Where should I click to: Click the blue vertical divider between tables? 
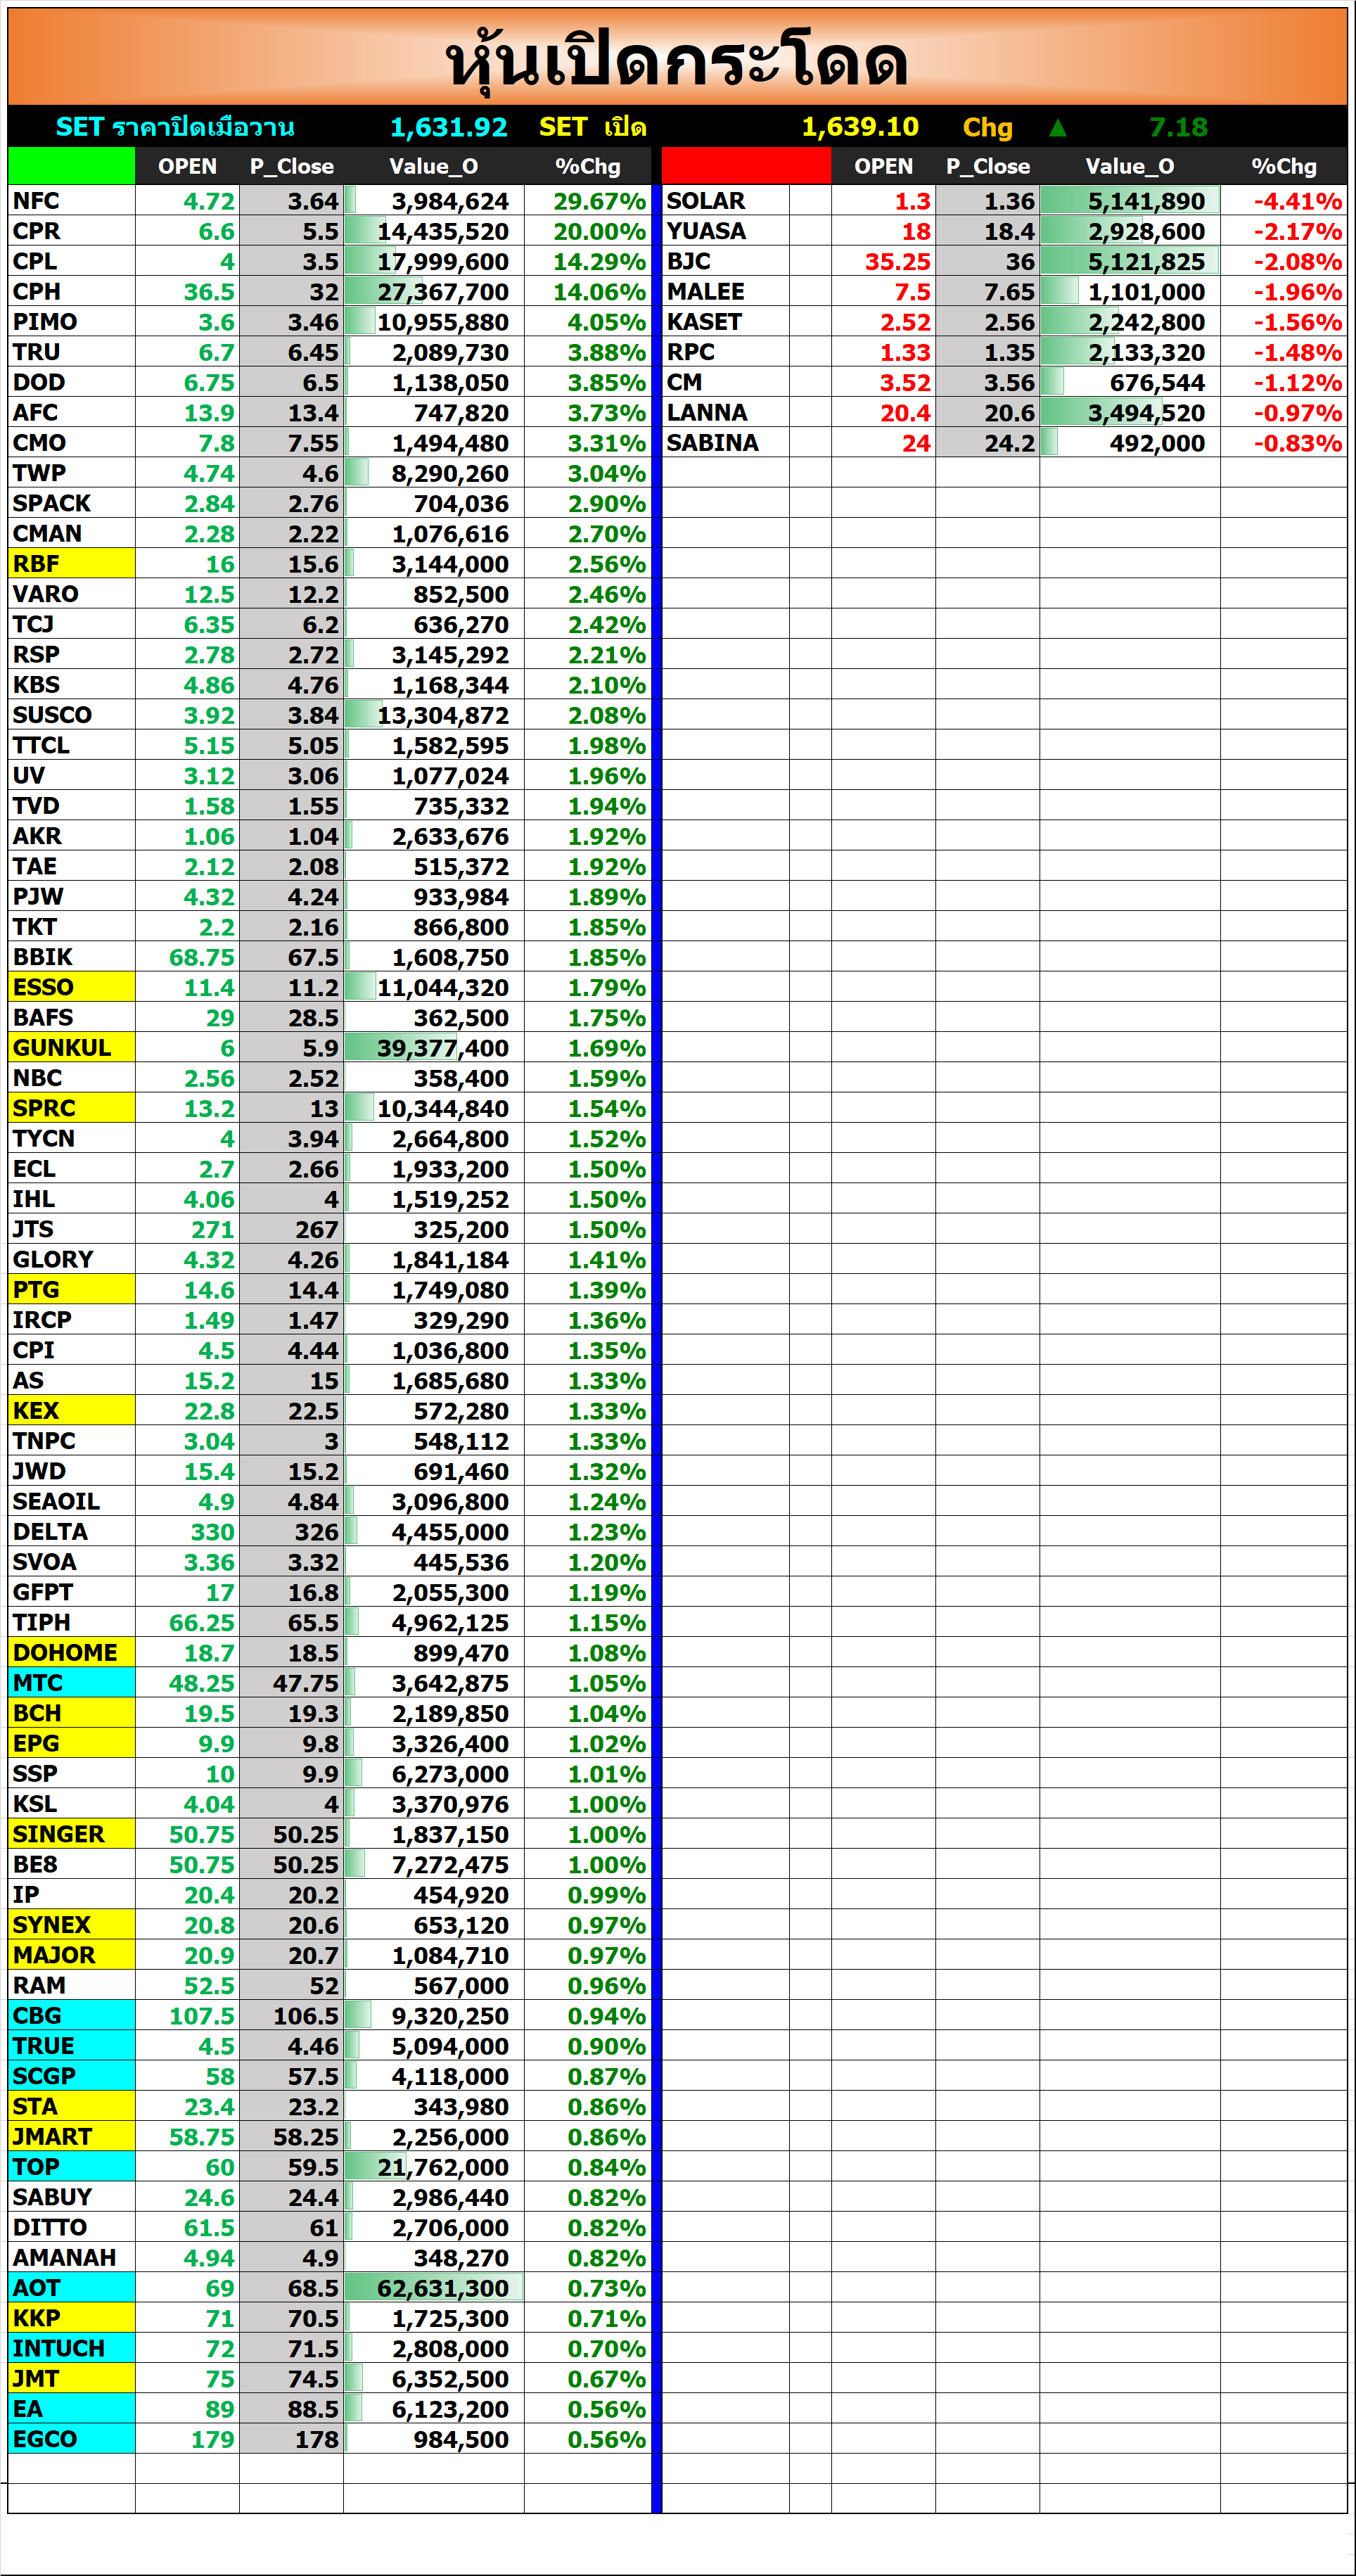point(656,1300)
